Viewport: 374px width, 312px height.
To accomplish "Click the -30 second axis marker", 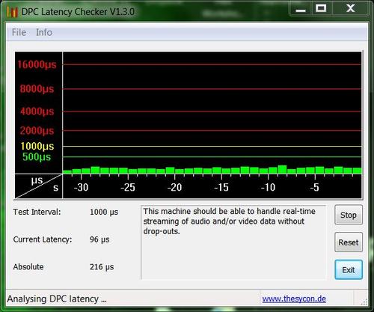I will (81, 187).
